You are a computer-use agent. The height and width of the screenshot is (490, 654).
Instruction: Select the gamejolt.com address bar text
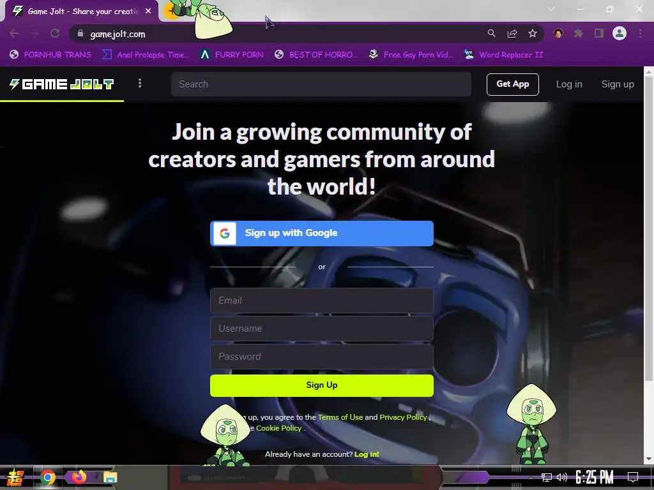[118, 34]
